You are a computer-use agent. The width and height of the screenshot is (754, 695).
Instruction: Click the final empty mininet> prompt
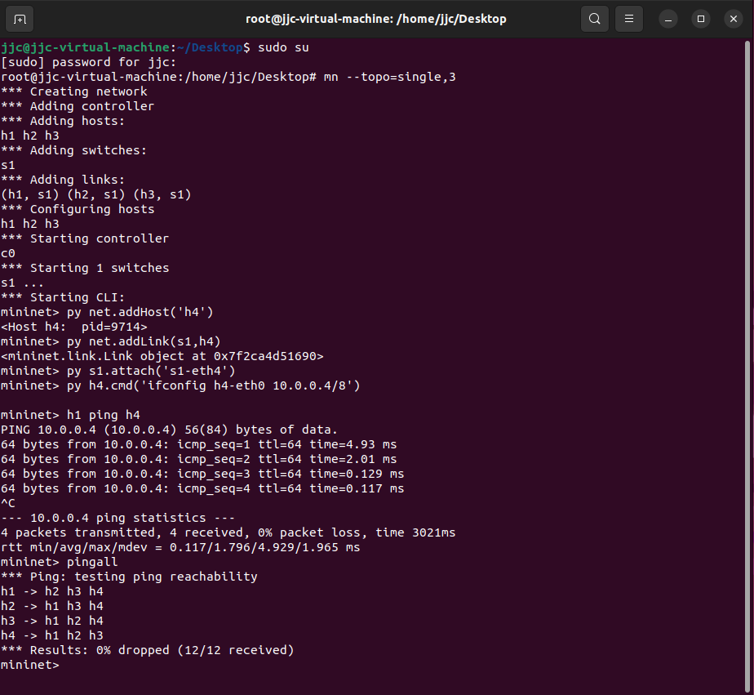pyautogui.click(x=30, y=665)
